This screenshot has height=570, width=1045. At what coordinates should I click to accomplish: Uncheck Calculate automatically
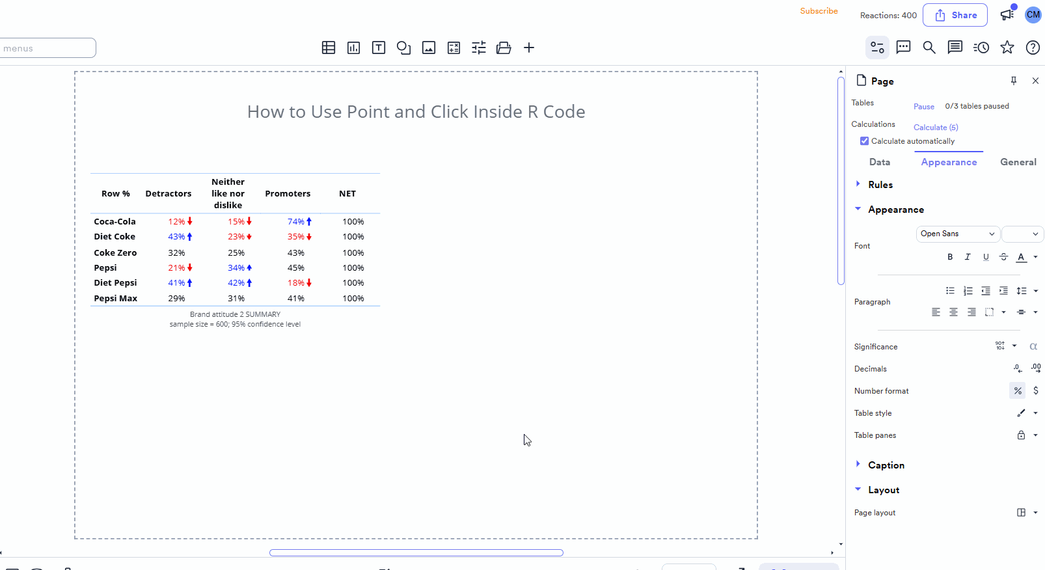pyautogui.click(x=864, y=141)
